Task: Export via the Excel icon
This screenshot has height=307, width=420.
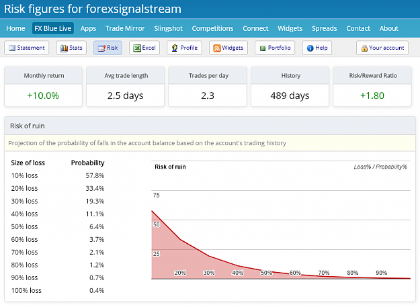Action: [137, 48]
